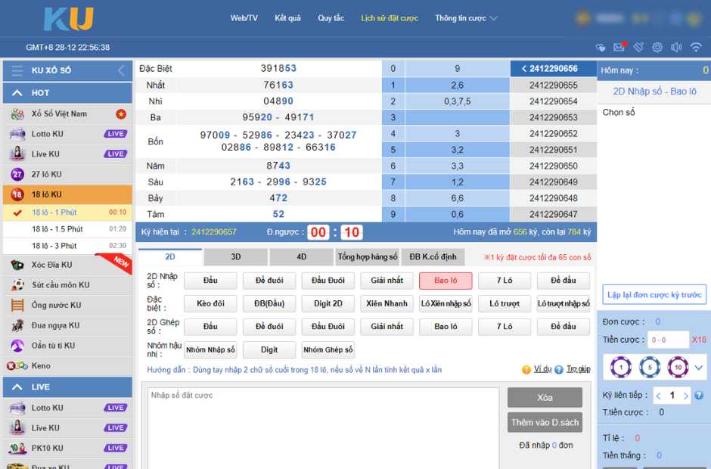Increase Kỳ liên tiếp with right arrow
Image resolution: width=711 pixels, height=469 pixels.
685,396
